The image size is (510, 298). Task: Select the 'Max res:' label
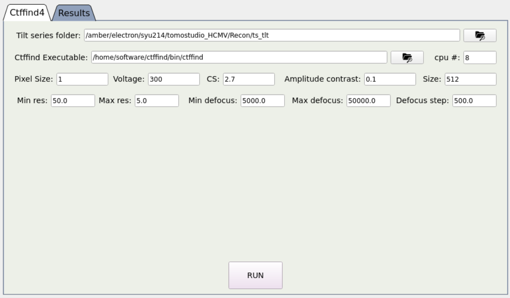tap(115, 101)
